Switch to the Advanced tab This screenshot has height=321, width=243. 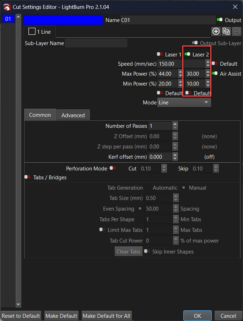pyautogui.click(x=73, y=115)
